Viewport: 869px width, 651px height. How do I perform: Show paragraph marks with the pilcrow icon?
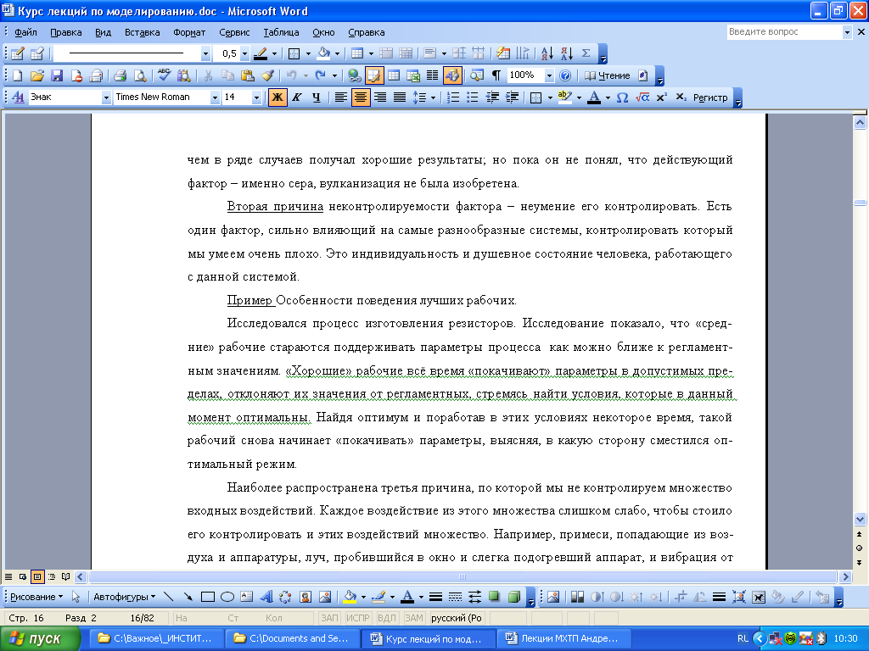click(496, 75)
